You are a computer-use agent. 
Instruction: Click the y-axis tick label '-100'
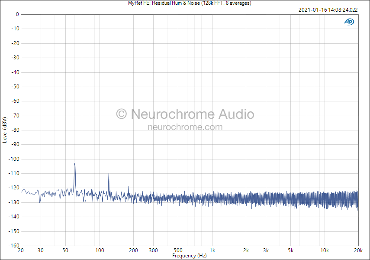[x=14, y=159]
